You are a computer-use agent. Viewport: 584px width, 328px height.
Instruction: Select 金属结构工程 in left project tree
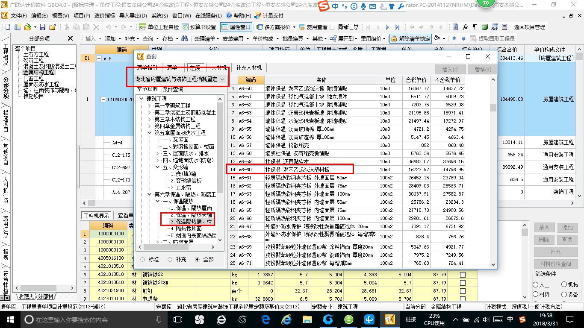click(38, 72)
